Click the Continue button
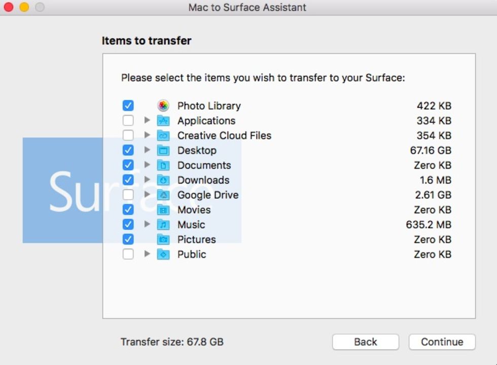 (x=442, y=342)
